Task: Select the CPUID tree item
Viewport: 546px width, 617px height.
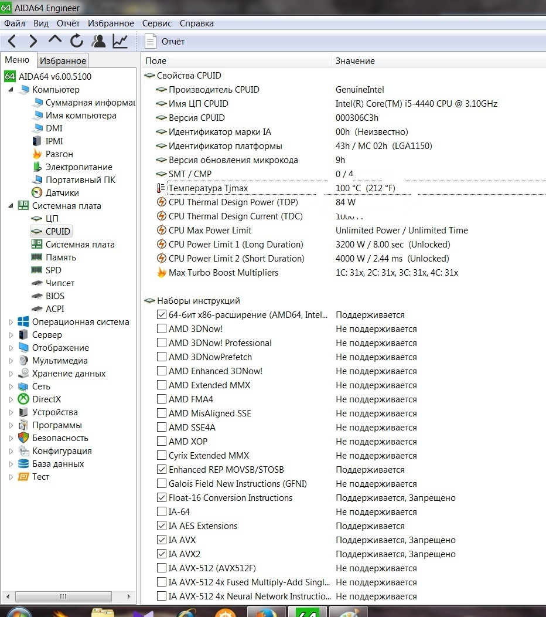Action: 51,231
